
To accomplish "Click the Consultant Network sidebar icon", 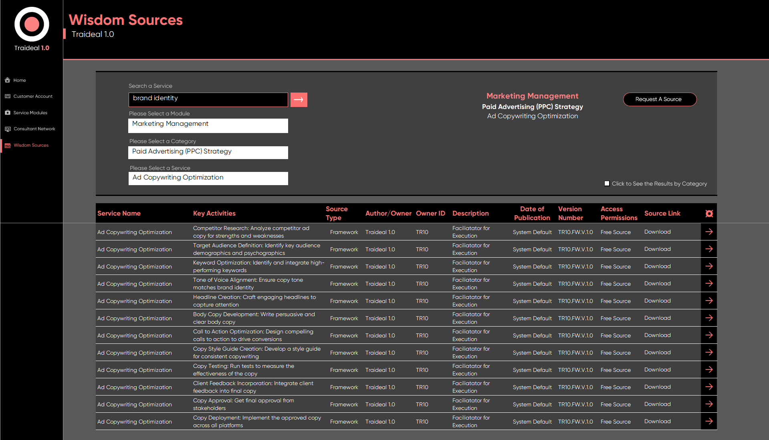I will click(x=8, y=129).
